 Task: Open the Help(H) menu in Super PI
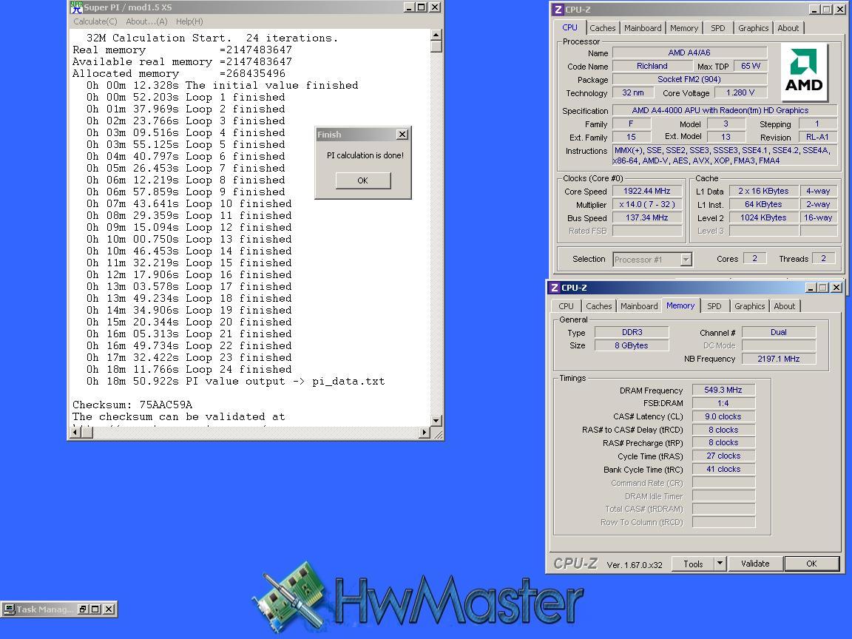[x=189, y=21]
